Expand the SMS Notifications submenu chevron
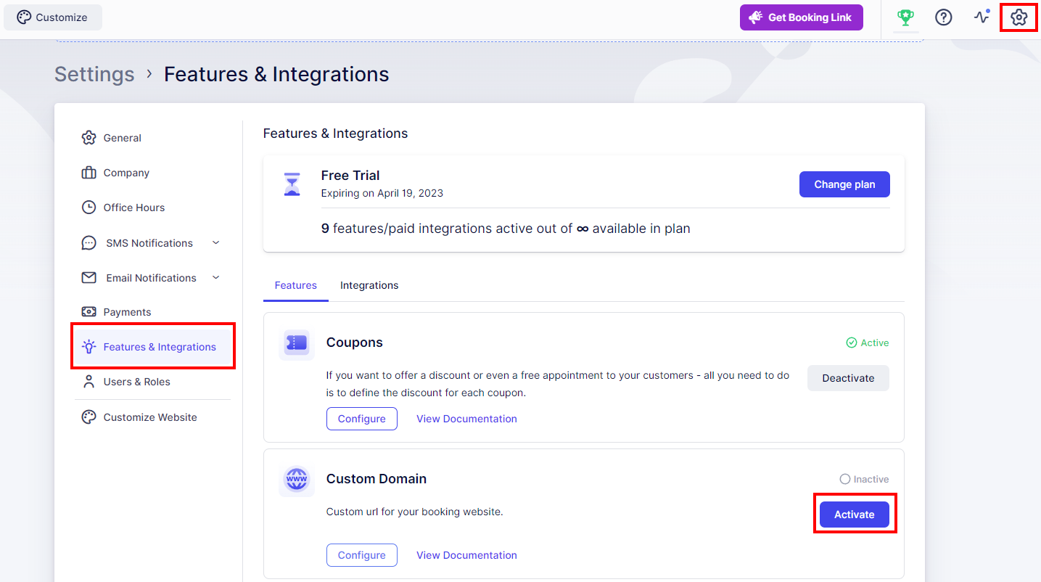 pos(215,242)
